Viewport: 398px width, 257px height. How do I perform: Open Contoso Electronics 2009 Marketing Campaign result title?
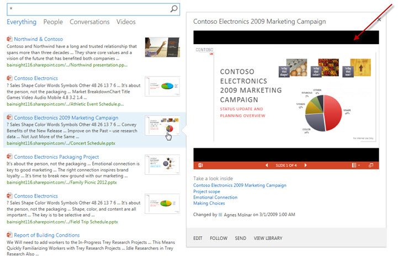pyautogui.click(x=66, y=117)
